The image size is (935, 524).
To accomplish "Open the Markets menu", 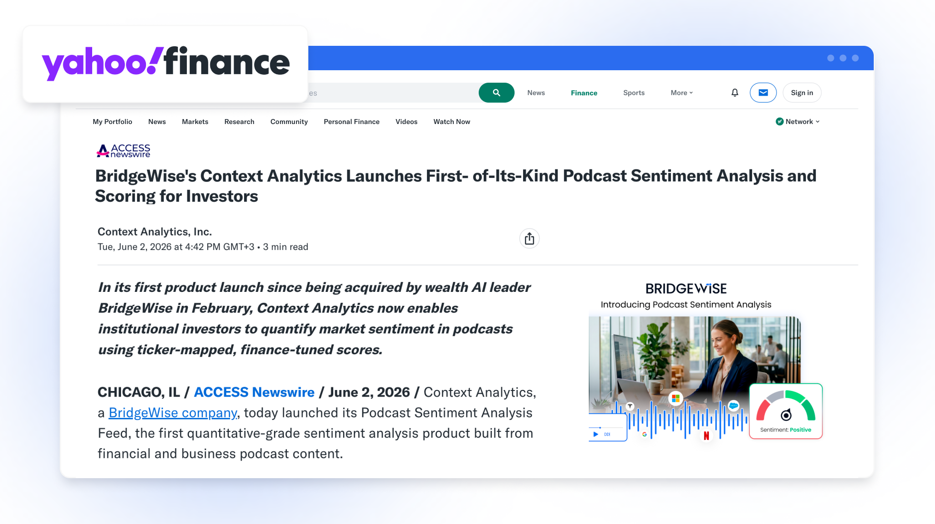I will point(195,122).
